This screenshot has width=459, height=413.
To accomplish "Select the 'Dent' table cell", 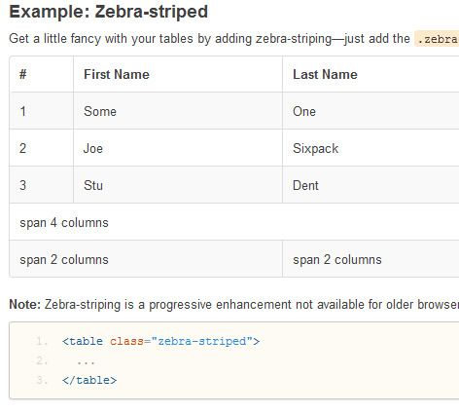I will tap(371, 185).
